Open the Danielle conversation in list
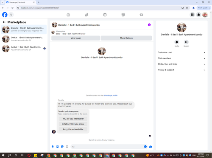 24,30
